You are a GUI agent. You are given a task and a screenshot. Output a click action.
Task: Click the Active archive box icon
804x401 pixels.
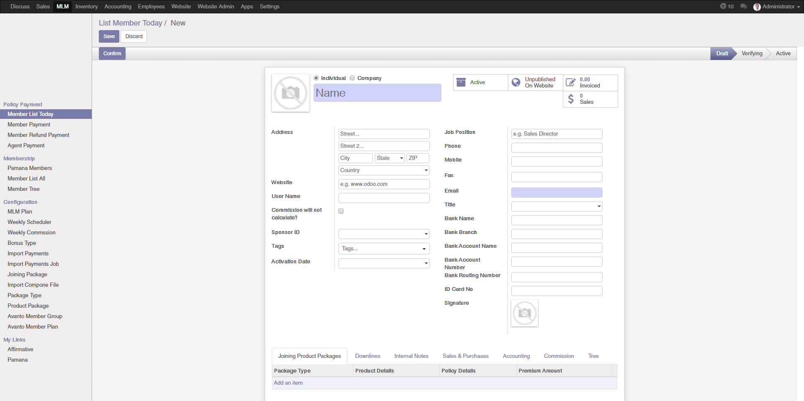click(x=461, y=82)
